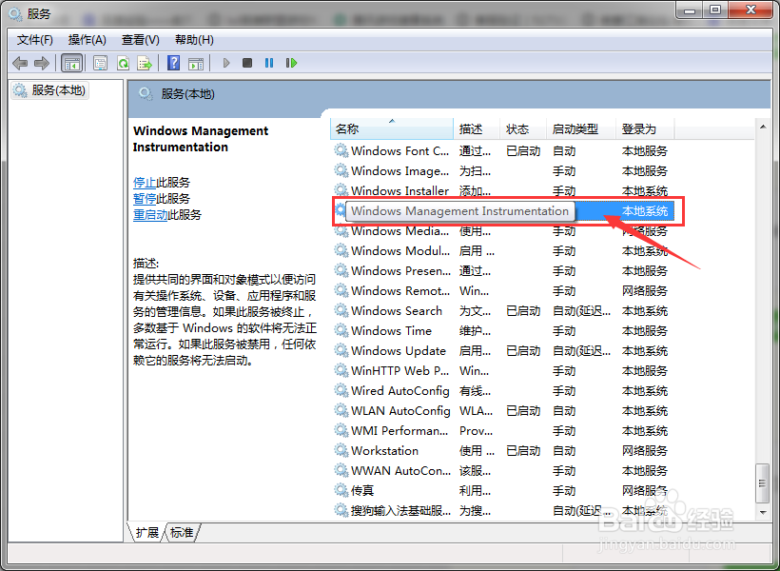Select the Windows Remot... service row
This screenshot has width=780, height=571.
501,290
